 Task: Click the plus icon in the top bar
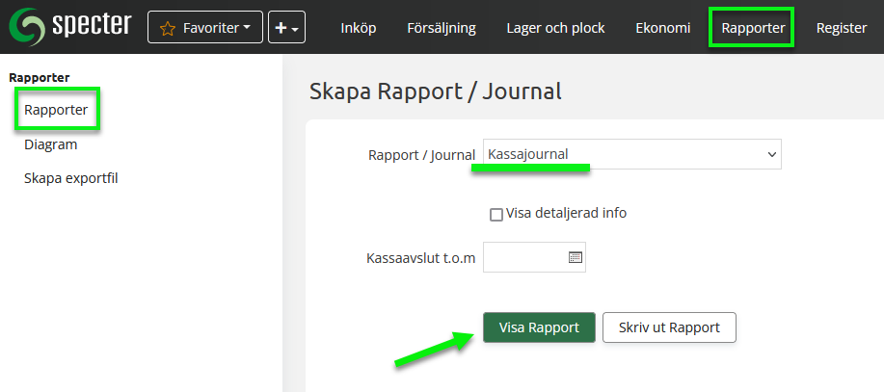click(281, 28)
